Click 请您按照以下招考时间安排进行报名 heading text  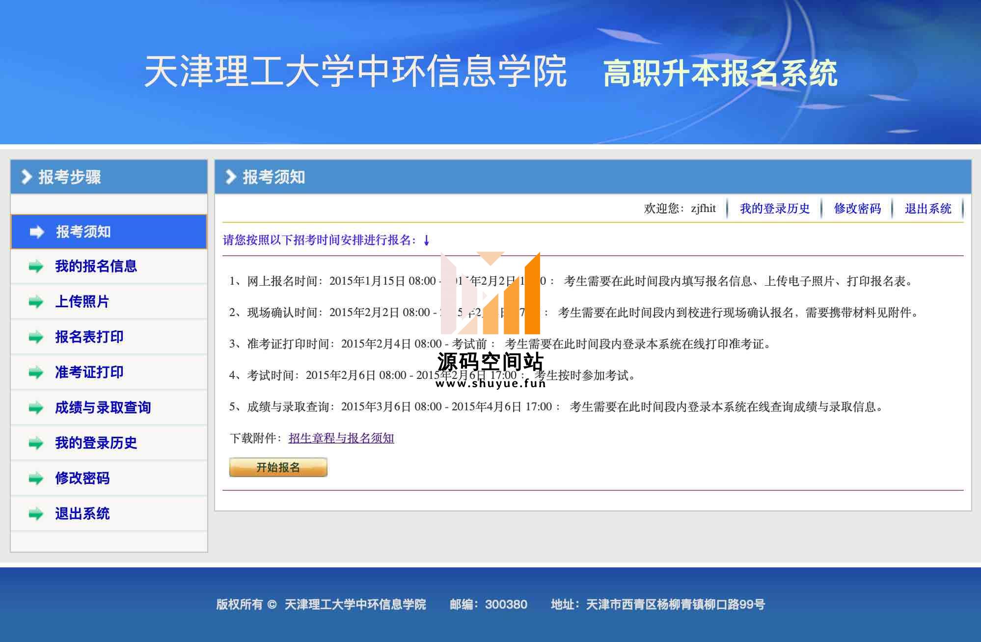pos(319,240)
